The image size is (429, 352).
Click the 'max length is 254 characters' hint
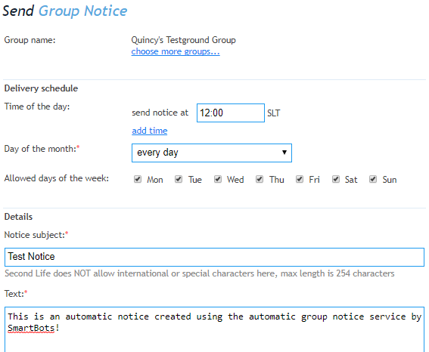[337, 273]
